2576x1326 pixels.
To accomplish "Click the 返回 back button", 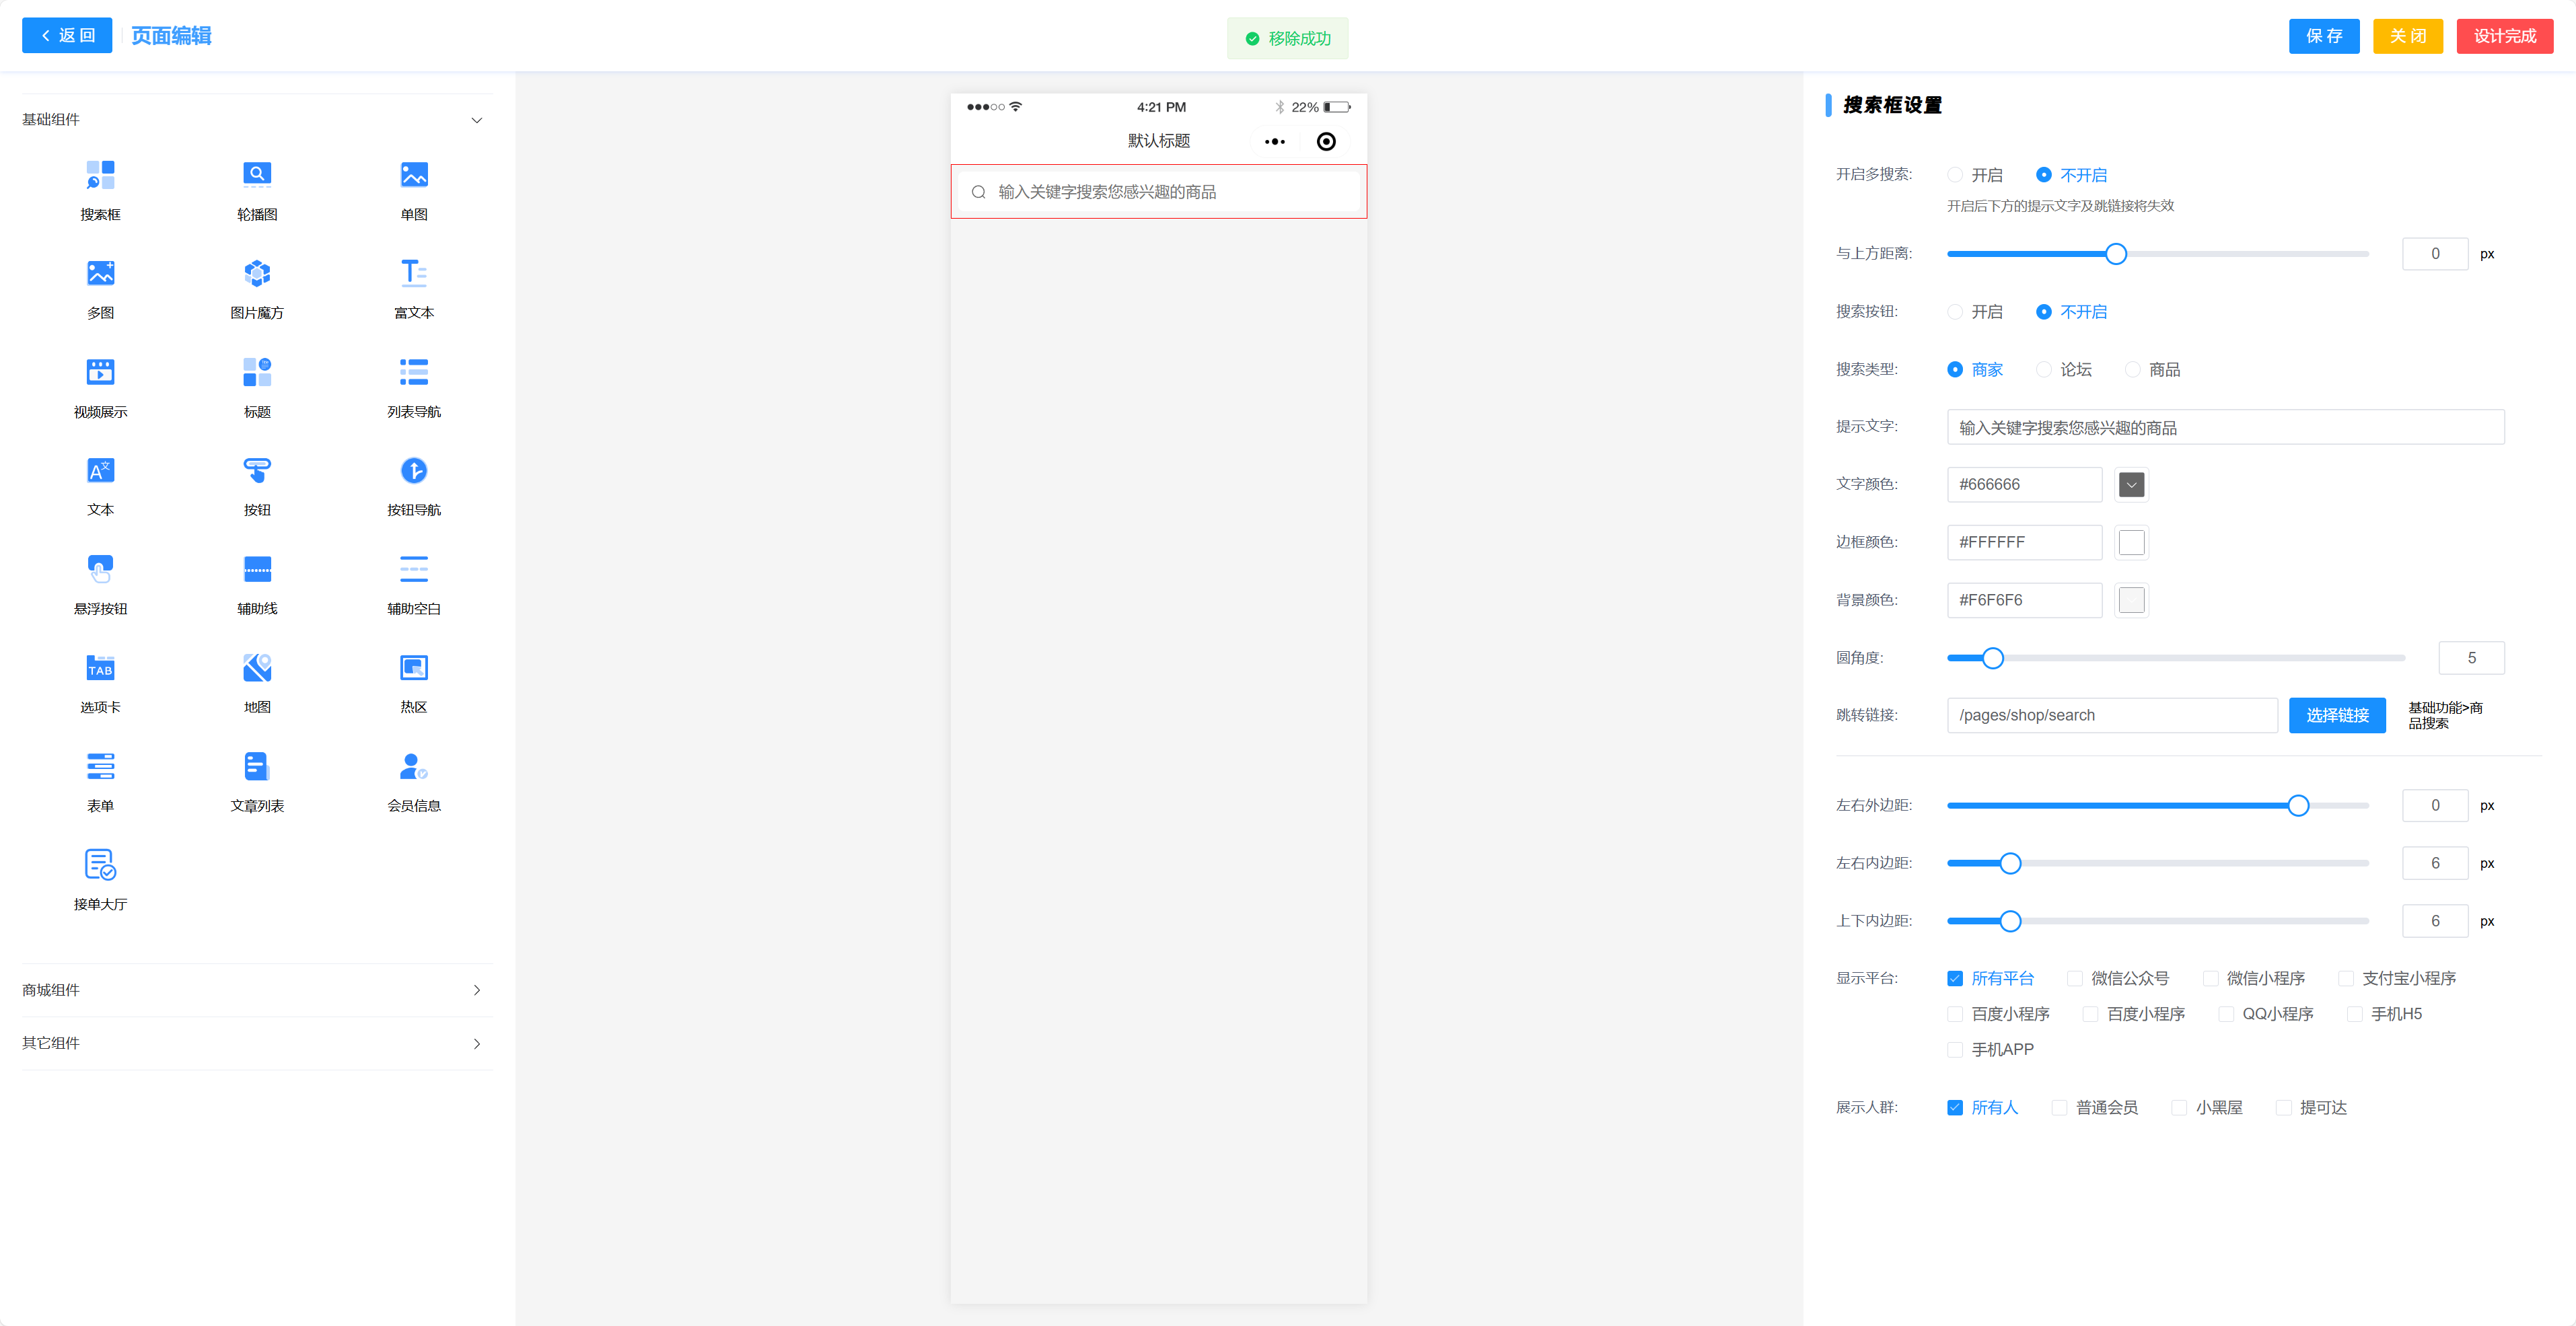I will (x=67, y=36).
